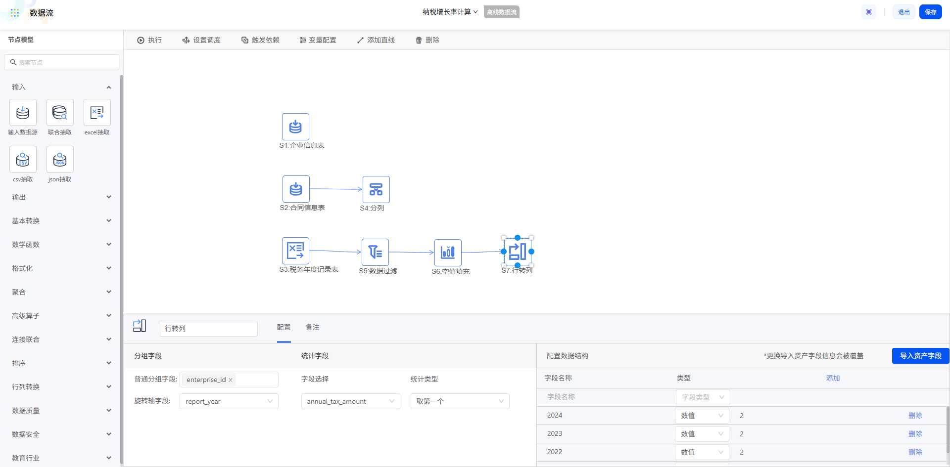
Task: Remove the enterprise_id tag from grouping field
Action: coord(231,380)
